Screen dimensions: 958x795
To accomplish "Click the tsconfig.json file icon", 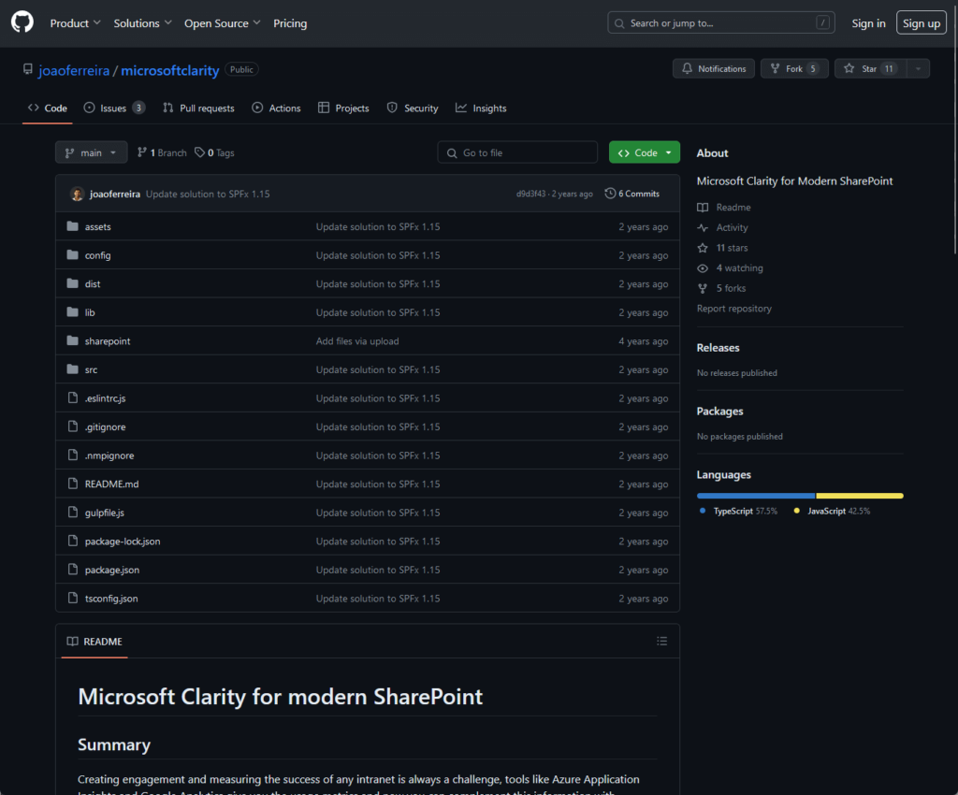I will (x=73, y=599).
